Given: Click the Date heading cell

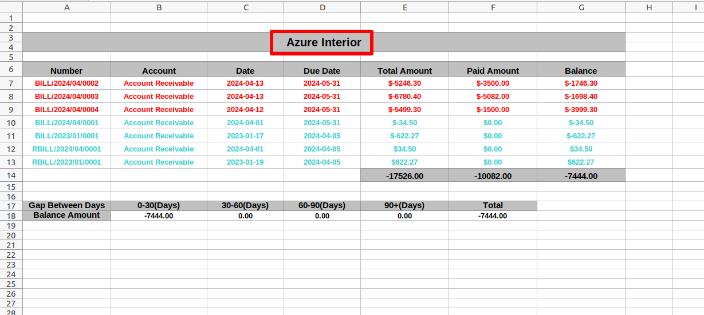Looking at the screenshot, I should point(245,70).
